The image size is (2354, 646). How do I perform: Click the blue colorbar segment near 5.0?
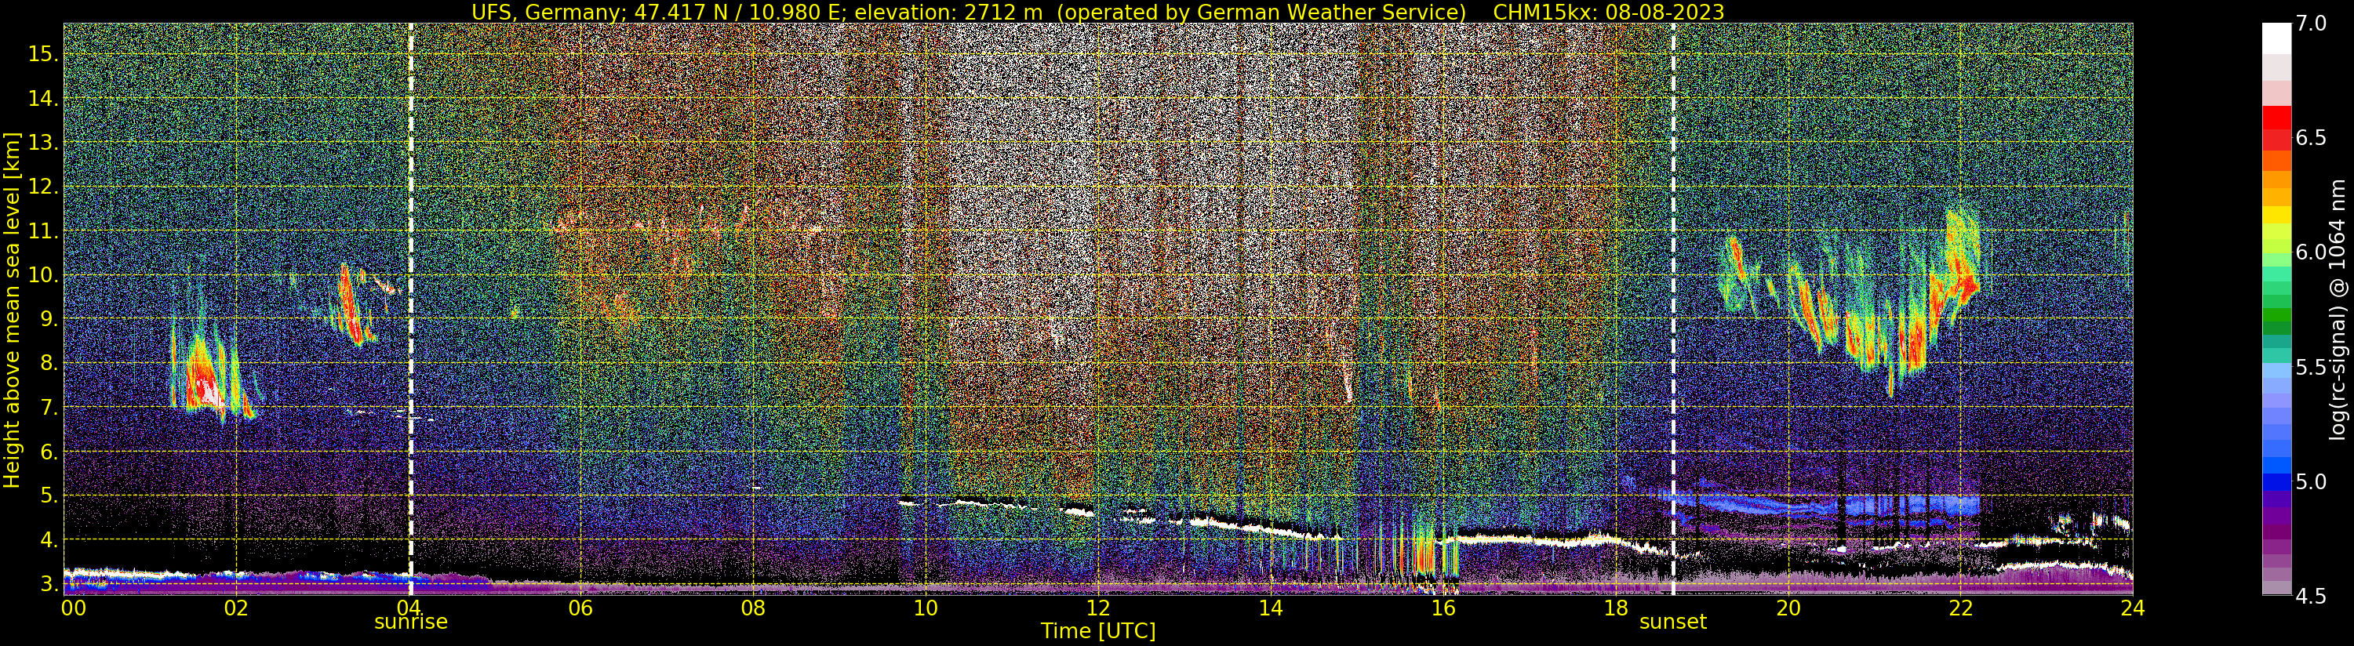click(x=2276, y=482)
